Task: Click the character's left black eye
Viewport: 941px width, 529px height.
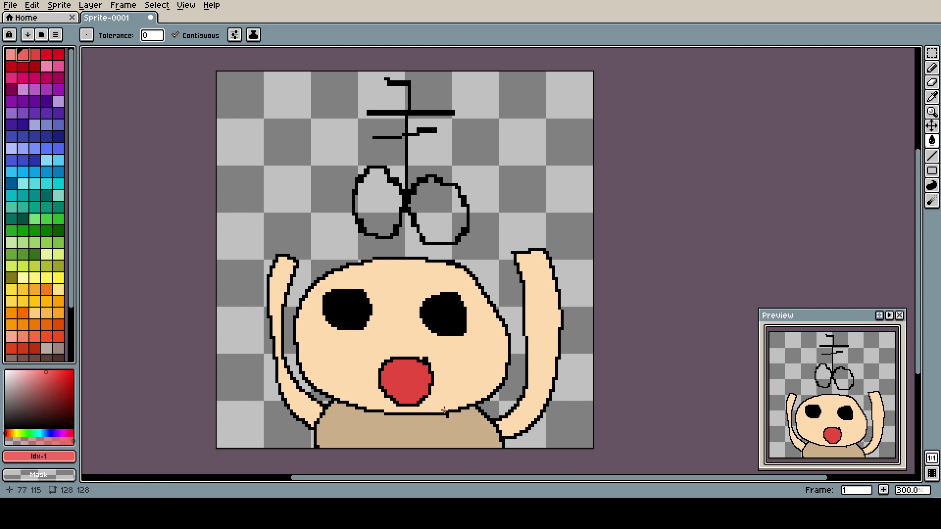Action: pos(347,309)
